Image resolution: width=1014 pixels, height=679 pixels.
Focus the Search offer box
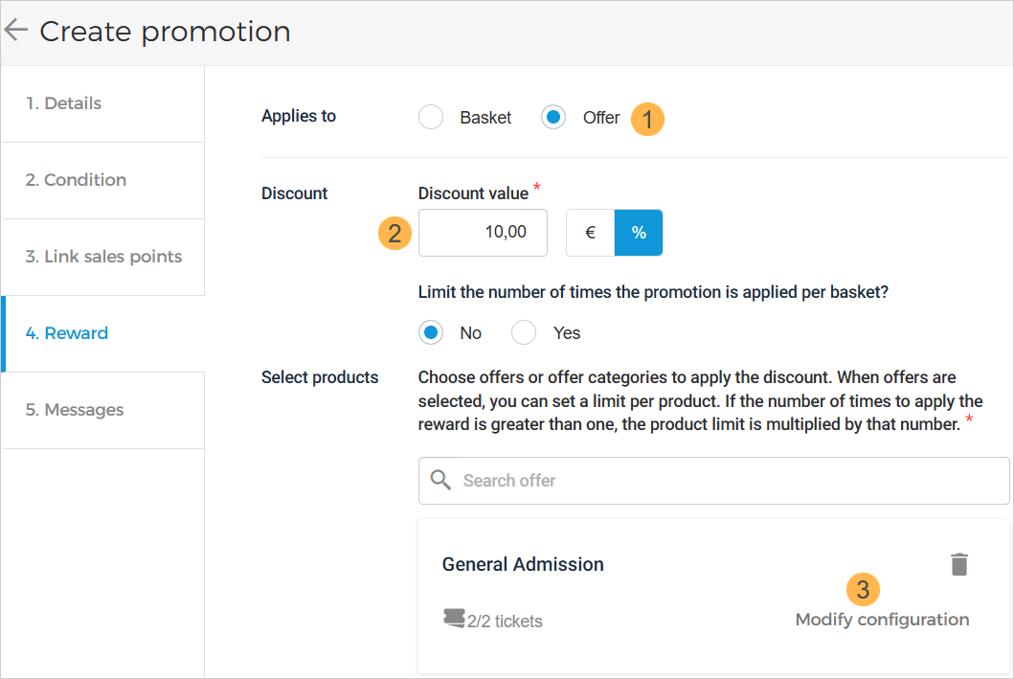tap(728, 480)
